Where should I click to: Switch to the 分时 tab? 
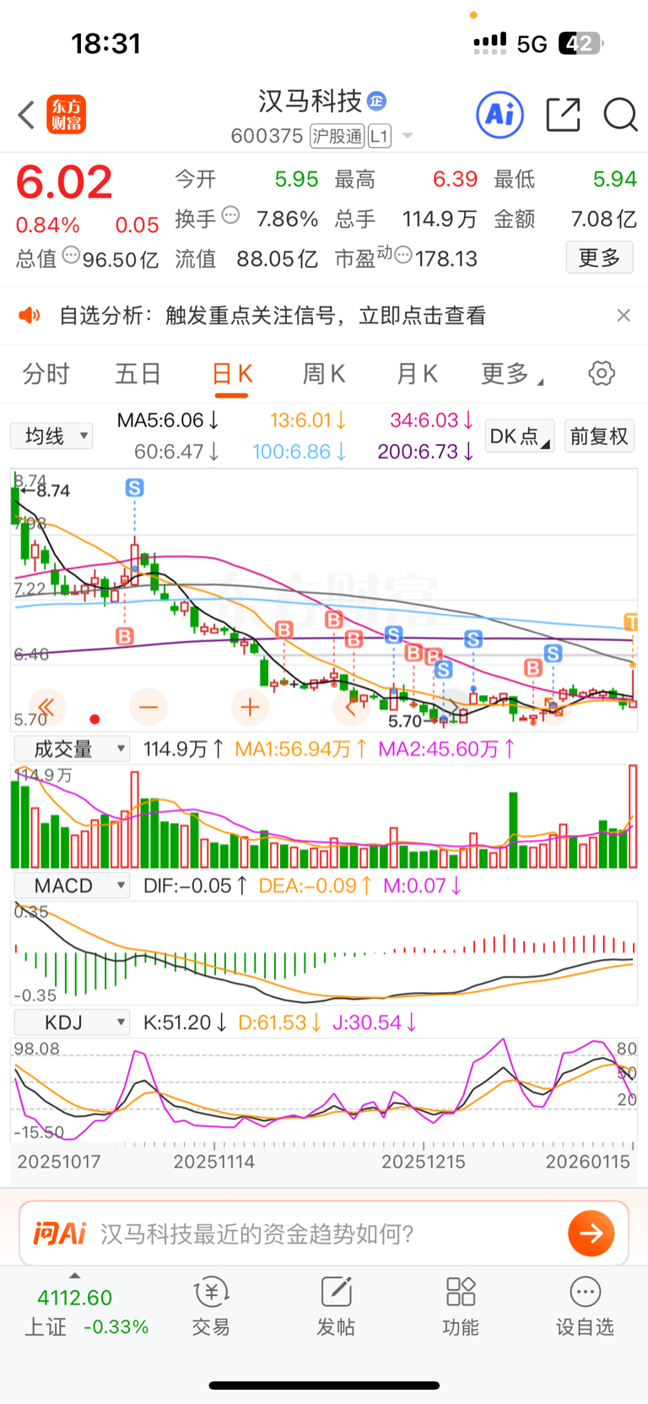click(46, 373)
